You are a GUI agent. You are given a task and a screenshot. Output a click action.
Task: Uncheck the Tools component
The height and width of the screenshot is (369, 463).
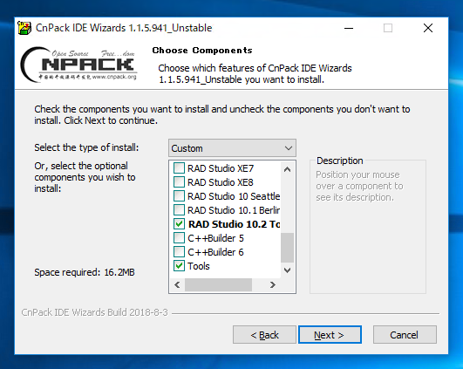(179, 266)
